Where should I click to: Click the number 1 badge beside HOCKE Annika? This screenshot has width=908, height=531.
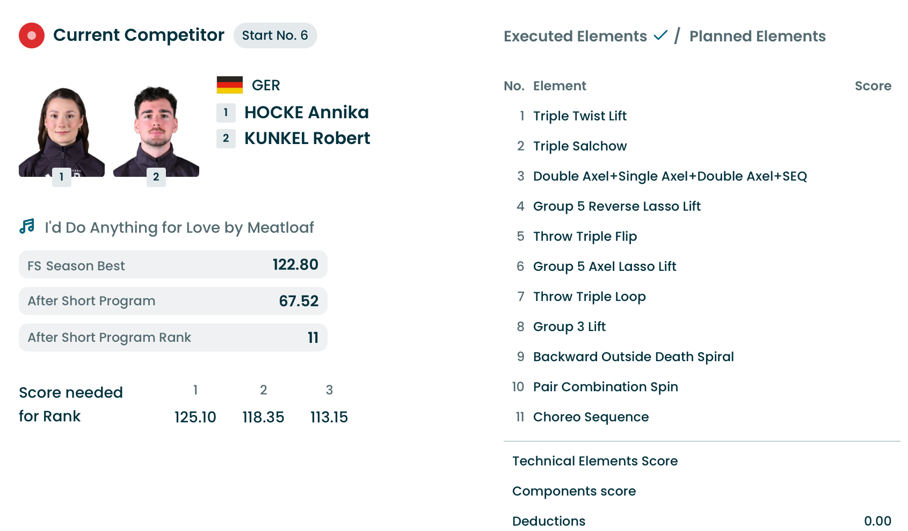(226, 112)
